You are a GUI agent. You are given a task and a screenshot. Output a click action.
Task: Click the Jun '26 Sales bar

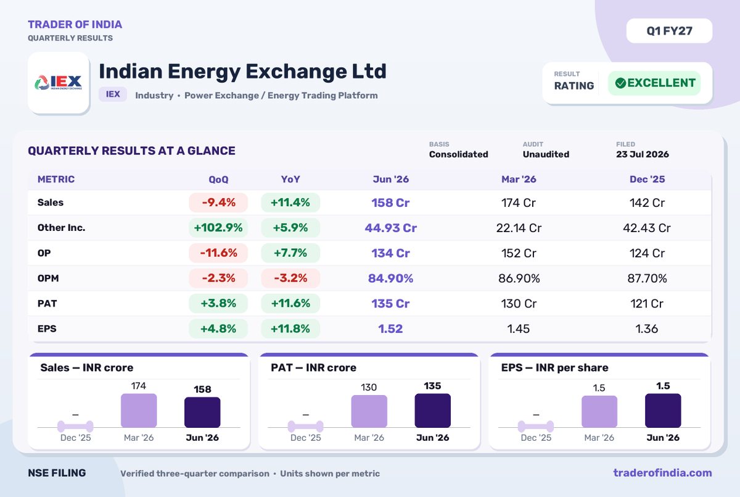point(202,412)
